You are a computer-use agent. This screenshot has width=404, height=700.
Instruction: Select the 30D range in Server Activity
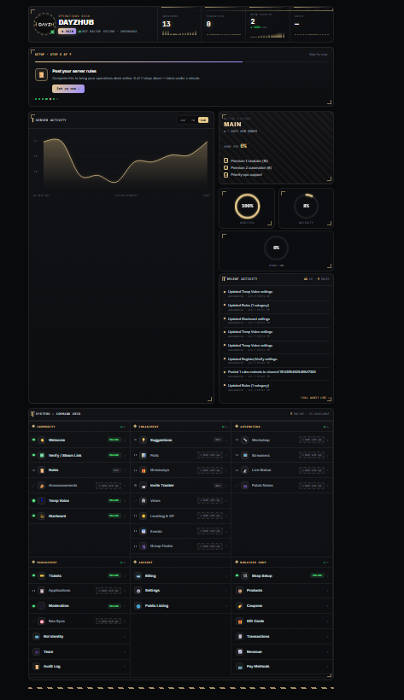[203, 120]
